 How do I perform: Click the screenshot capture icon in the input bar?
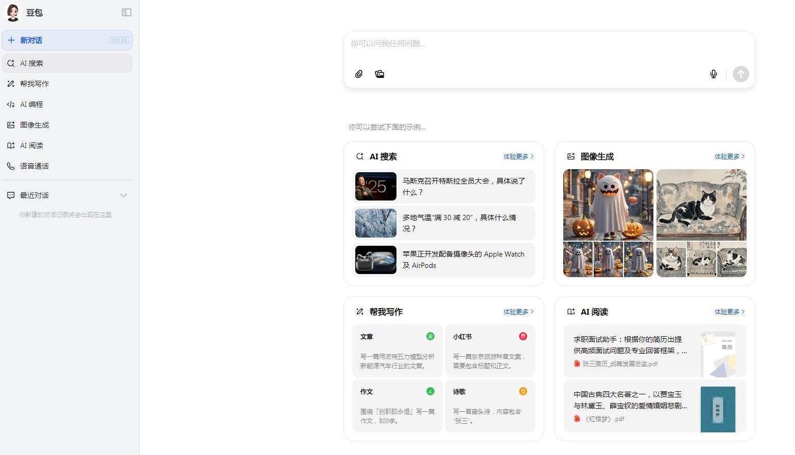click(379, 74)
